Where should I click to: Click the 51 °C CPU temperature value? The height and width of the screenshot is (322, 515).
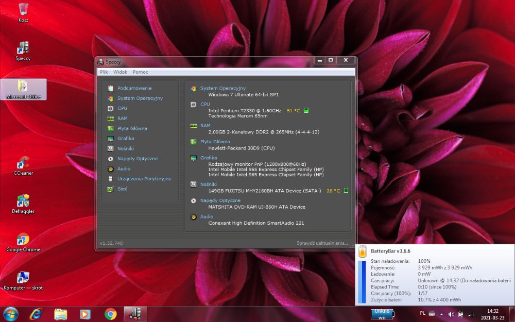pos(294,111)
